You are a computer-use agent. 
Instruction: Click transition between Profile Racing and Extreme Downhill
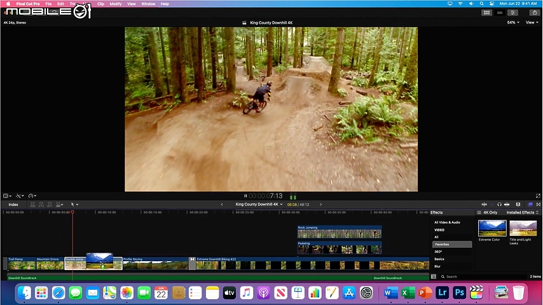[192, 264]
